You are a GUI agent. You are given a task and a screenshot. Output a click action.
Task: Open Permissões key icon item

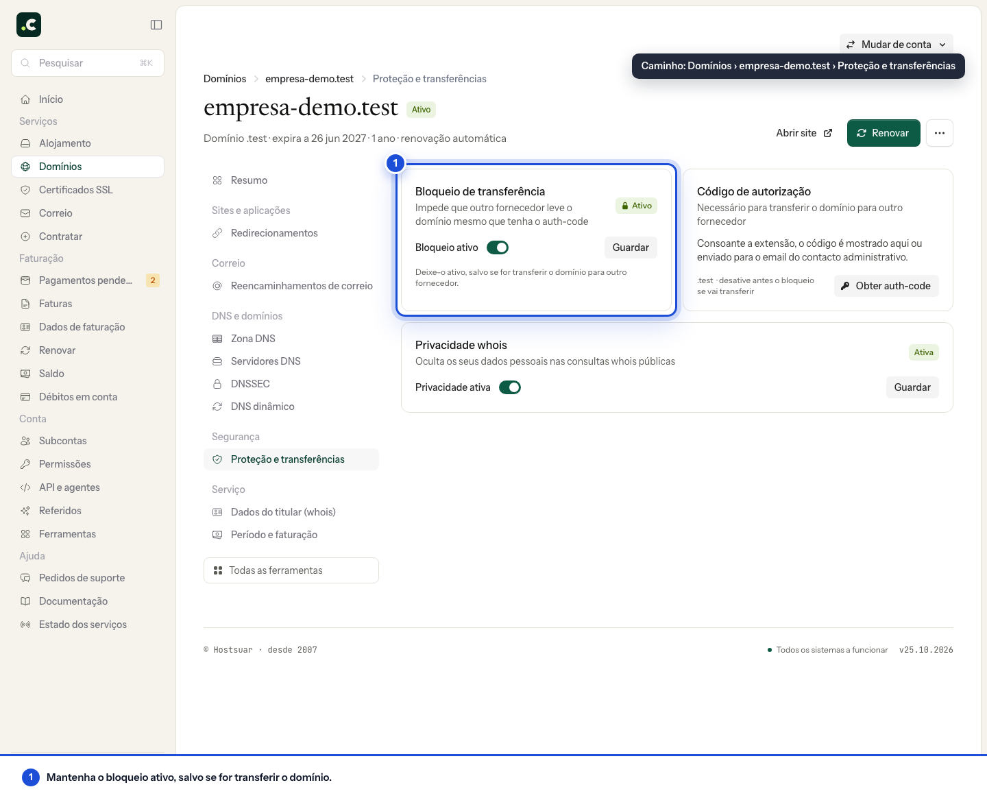88,464
